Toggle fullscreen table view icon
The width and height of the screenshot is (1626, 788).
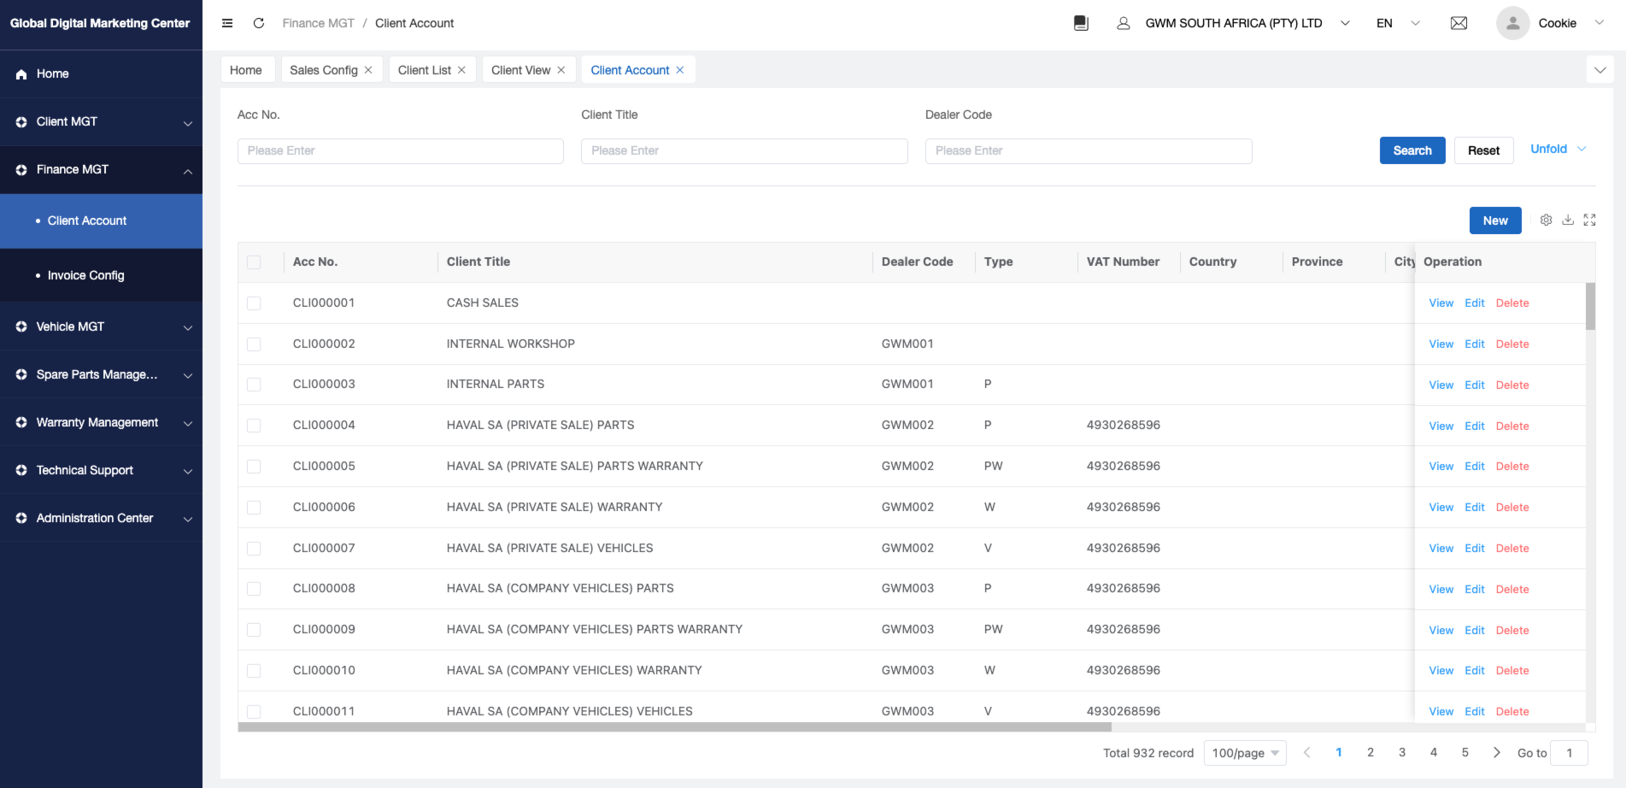pos(1589,221)
